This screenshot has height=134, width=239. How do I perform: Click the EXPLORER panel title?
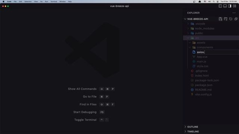(x=193, y=13)
